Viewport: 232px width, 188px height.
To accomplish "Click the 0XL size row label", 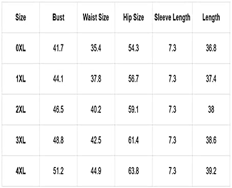I will (20, 48).
